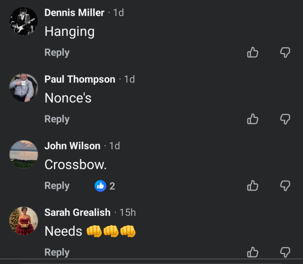This screenshot has height=264, width=303.
Task: Dislike Dennis Miller's "Hanging" comment
Action: pyautogui.click(x=285, y=53)
